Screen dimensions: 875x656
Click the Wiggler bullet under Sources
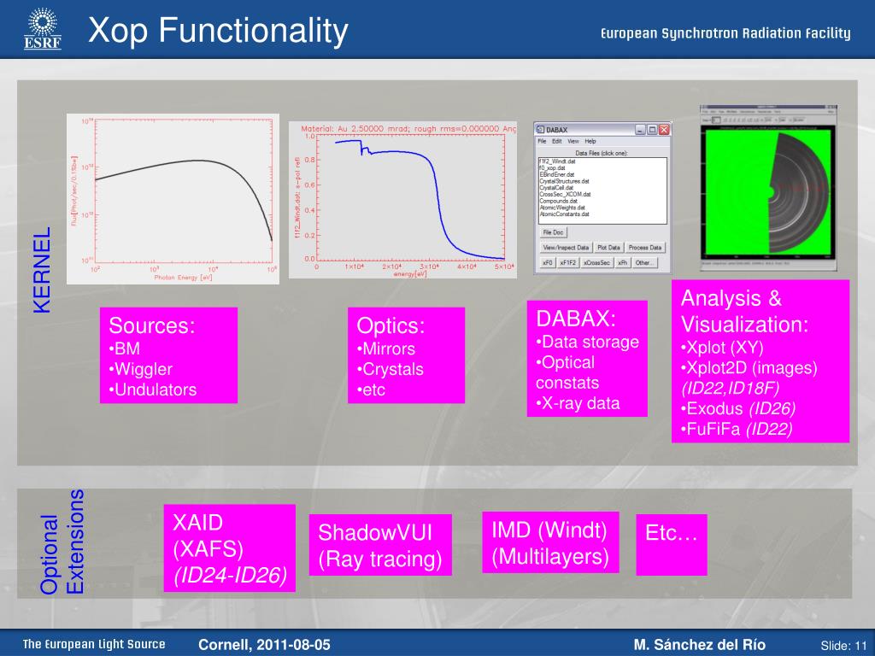pos(141,369)
